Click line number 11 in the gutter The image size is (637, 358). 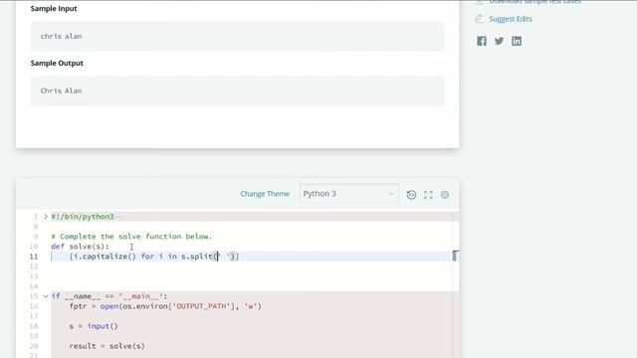34,257
